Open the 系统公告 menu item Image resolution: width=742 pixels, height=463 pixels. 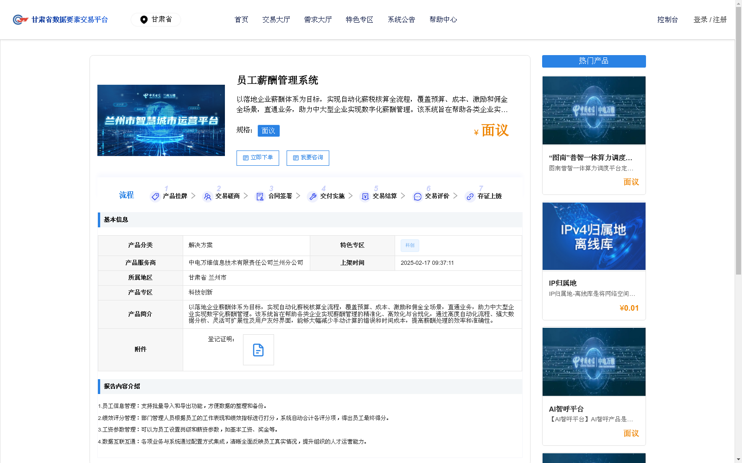(x=401, y=19)
